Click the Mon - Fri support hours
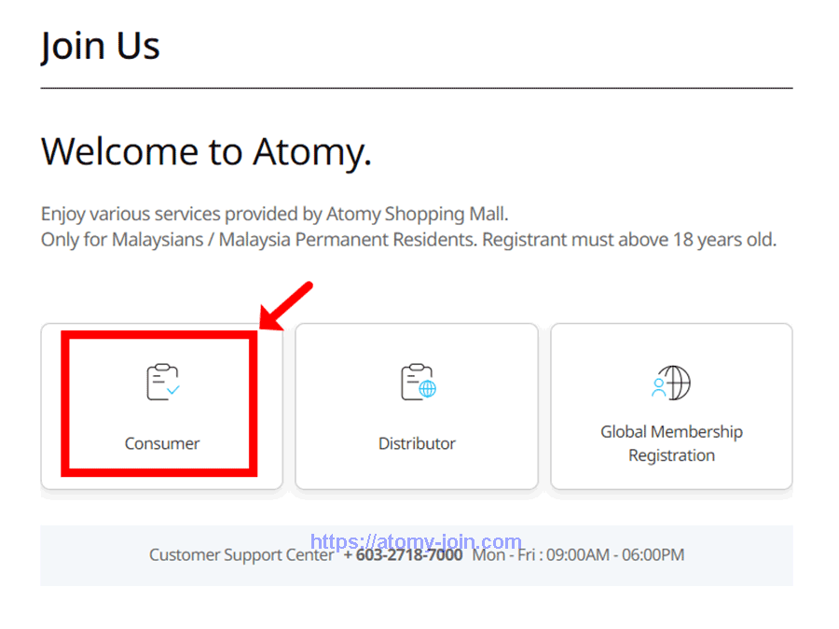The image size is (839, 629). (578, 555)
